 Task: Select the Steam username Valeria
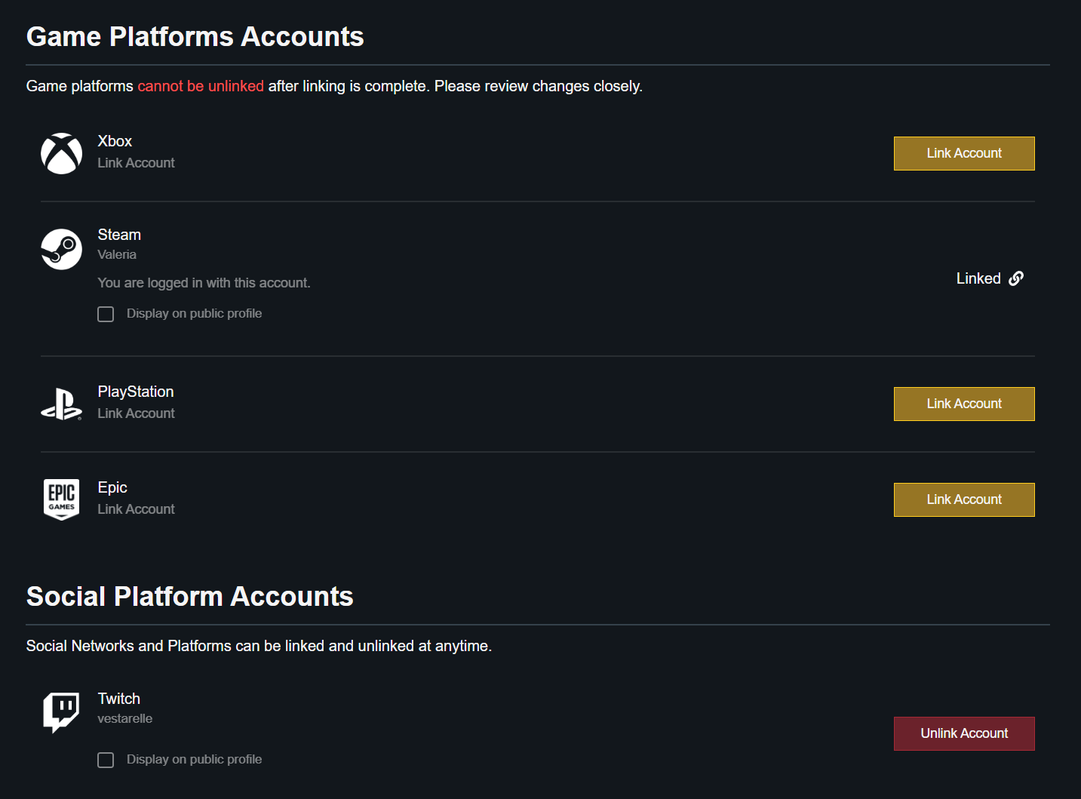[x=117, y=255]
